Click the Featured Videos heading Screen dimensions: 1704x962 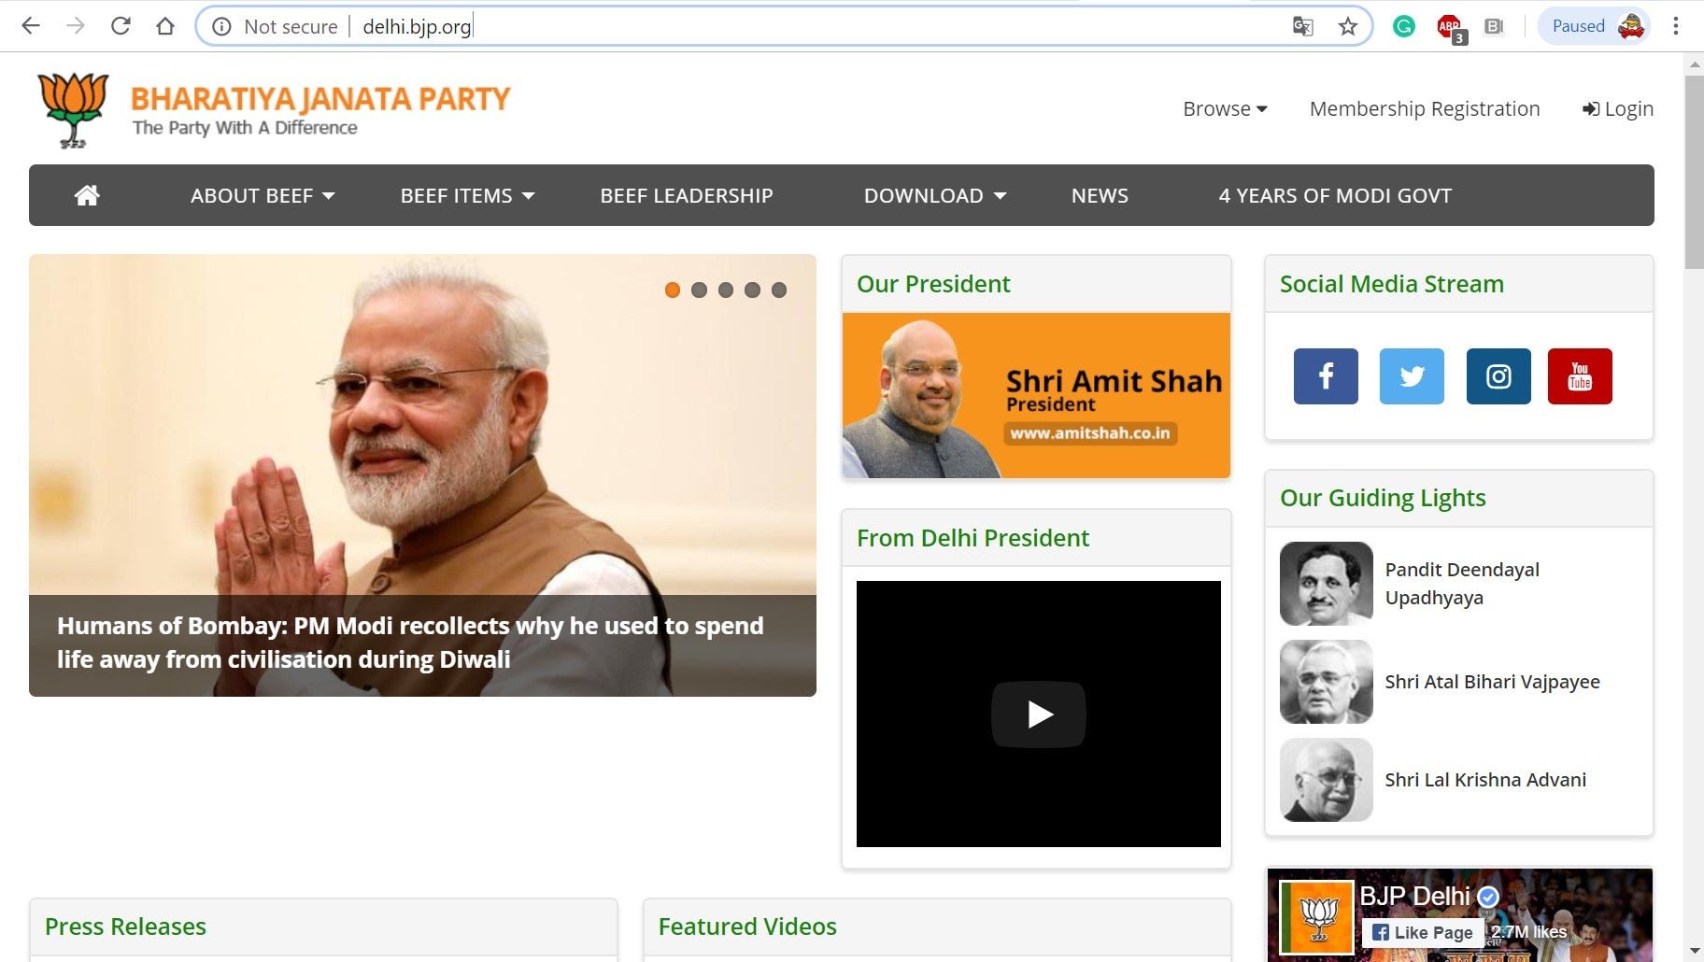[x=747, y=927]
